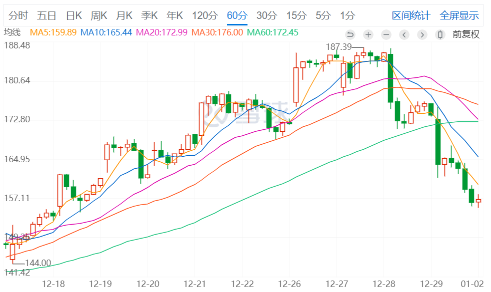Click the MA5 moving average legend
This screenshot has width=491, height=292.
click(53, 33)
